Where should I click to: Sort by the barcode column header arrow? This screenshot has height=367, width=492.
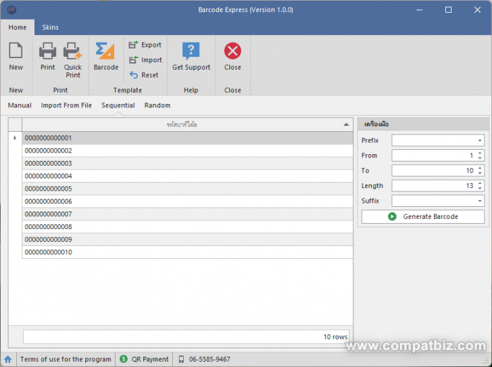(346, 124)
